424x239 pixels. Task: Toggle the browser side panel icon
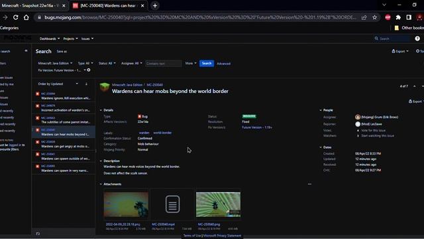[x=409, y=17]
